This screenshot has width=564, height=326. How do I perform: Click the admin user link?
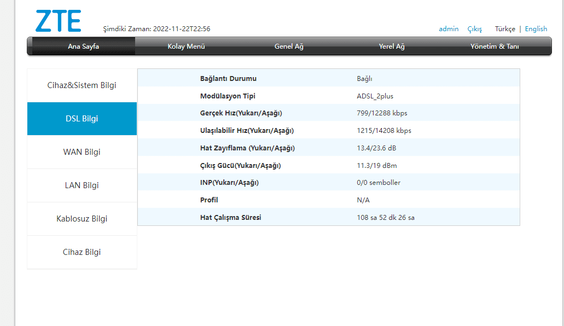point(449,29)
